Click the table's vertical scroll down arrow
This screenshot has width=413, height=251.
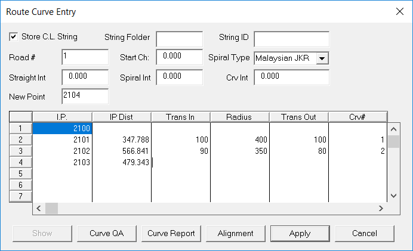pyautogui.click(x=392, y=196)
